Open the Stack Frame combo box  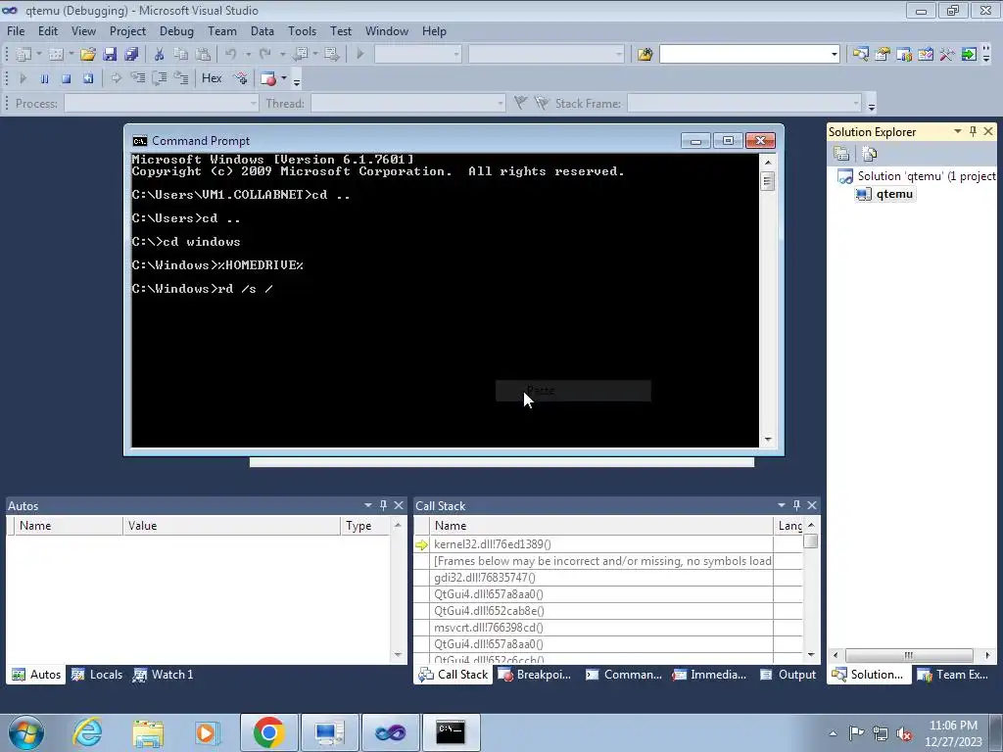click(x=744, y=103)
